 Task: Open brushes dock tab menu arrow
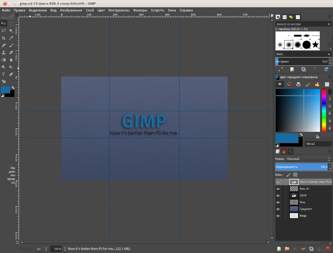330,17
